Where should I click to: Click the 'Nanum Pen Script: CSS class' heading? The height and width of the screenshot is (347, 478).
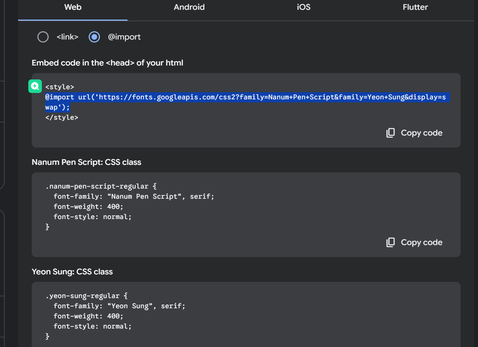pyautogui.click(x=86, y=163)
